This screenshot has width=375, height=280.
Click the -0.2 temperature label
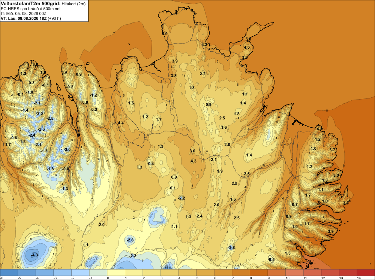pyautogui.click(x=70, y=87)
